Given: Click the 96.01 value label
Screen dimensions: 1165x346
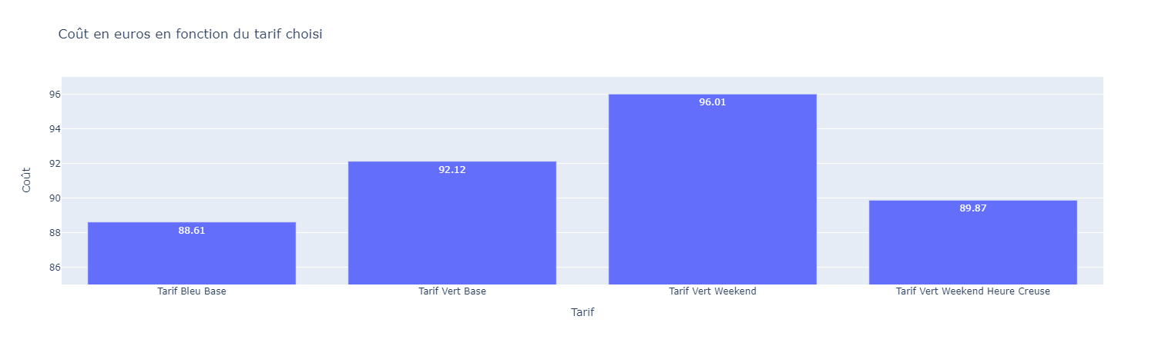Looking at the screenshot, I should pos(713,102).
